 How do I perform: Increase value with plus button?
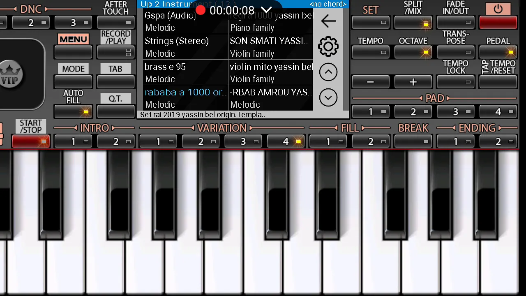(413, 82)
